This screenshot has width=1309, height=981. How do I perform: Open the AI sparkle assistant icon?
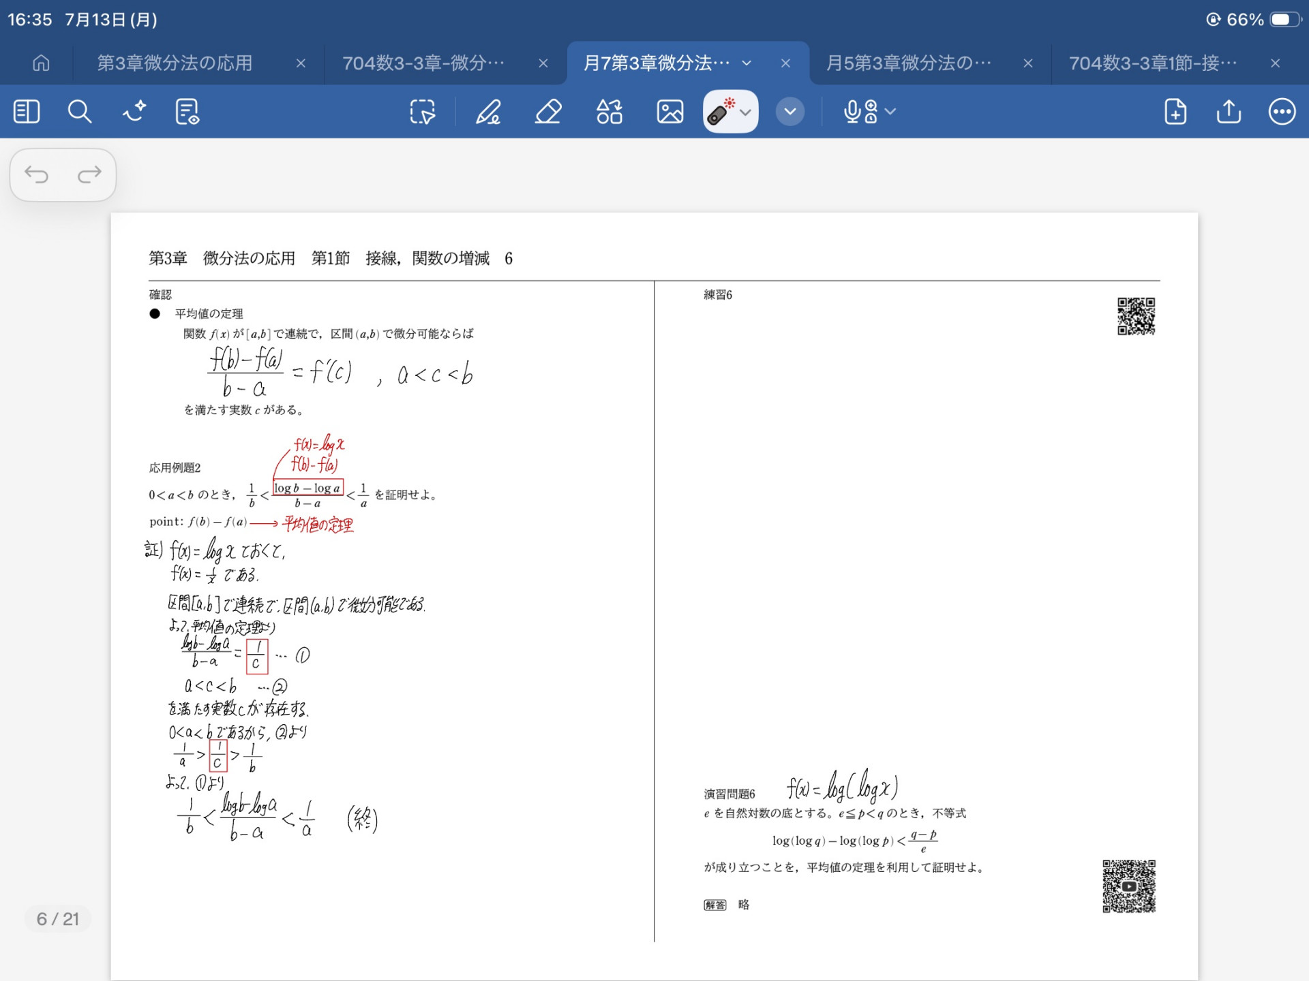[x=134, y=111]
